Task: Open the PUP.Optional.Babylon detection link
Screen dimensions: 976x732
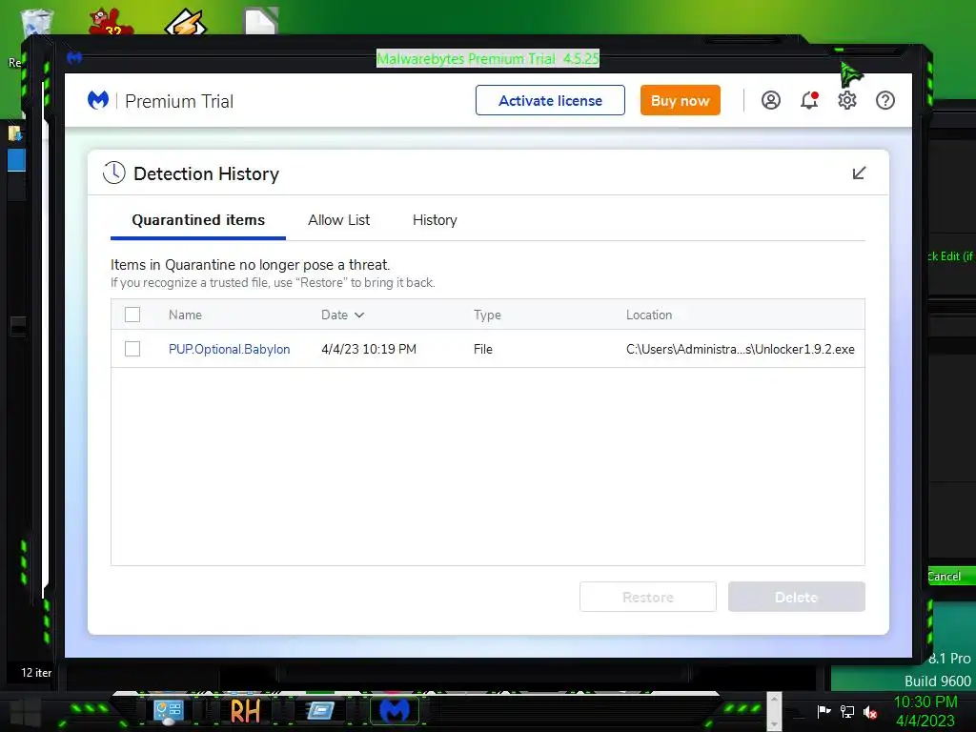Action: coord(229,349)
